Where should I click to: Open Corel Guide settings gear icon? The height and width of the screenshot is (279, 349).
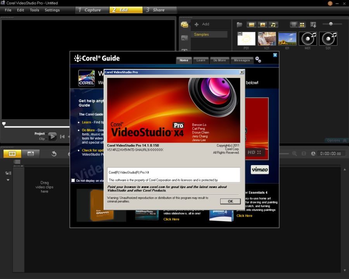(x=258, y=60)
